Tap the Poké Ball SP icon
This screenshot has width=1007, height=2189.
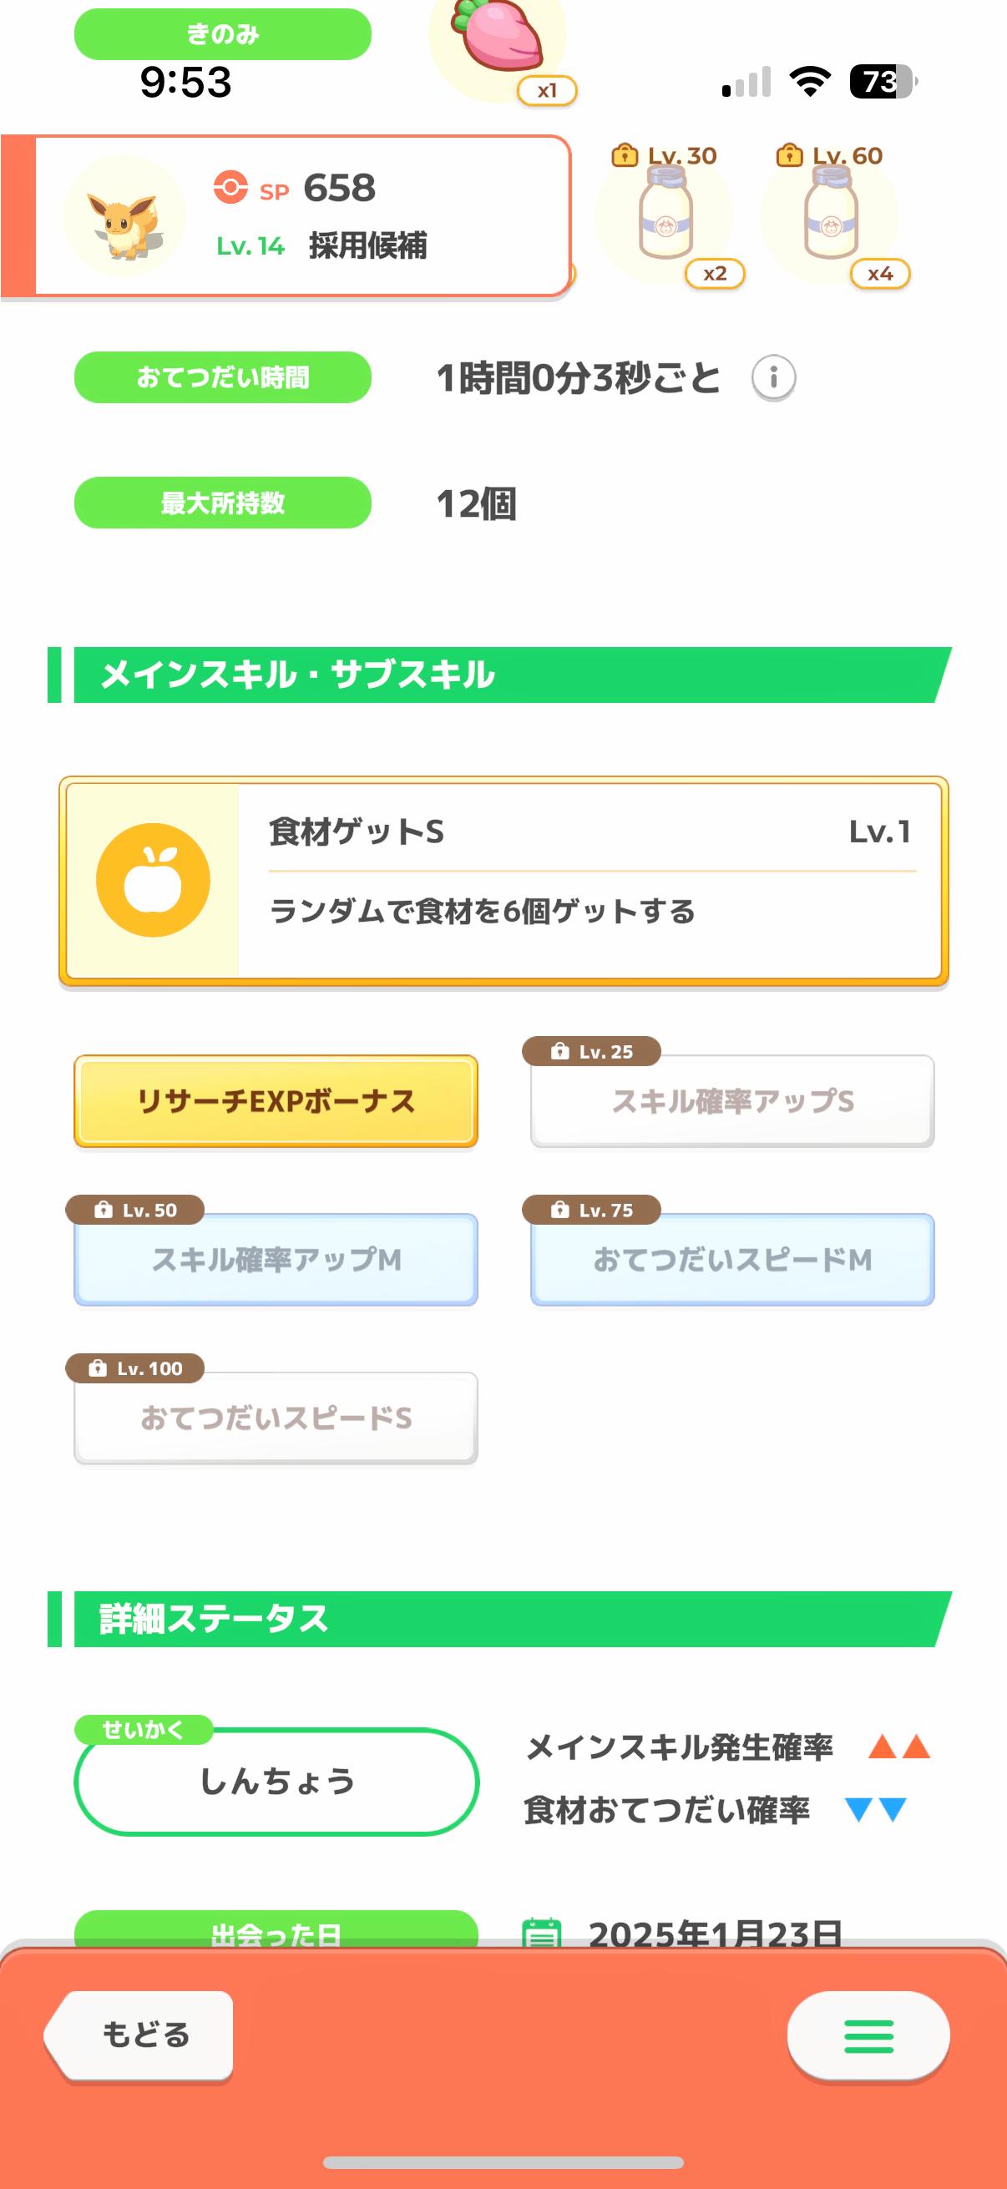[x=230, y=188]
